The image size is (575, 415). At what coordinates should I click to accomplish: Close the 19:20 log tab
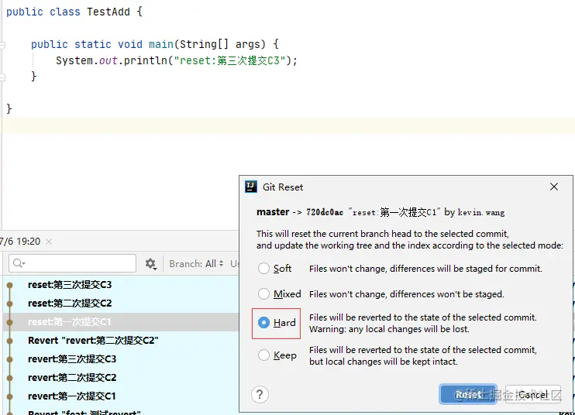49,242
